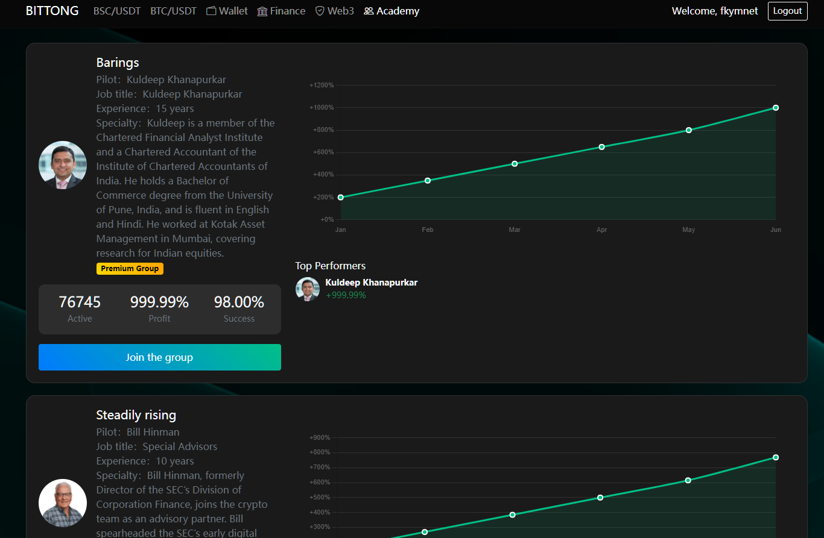Click the Jun data point on Barings chart
This screenshot has width=824, height=538.
coord(776,108)
